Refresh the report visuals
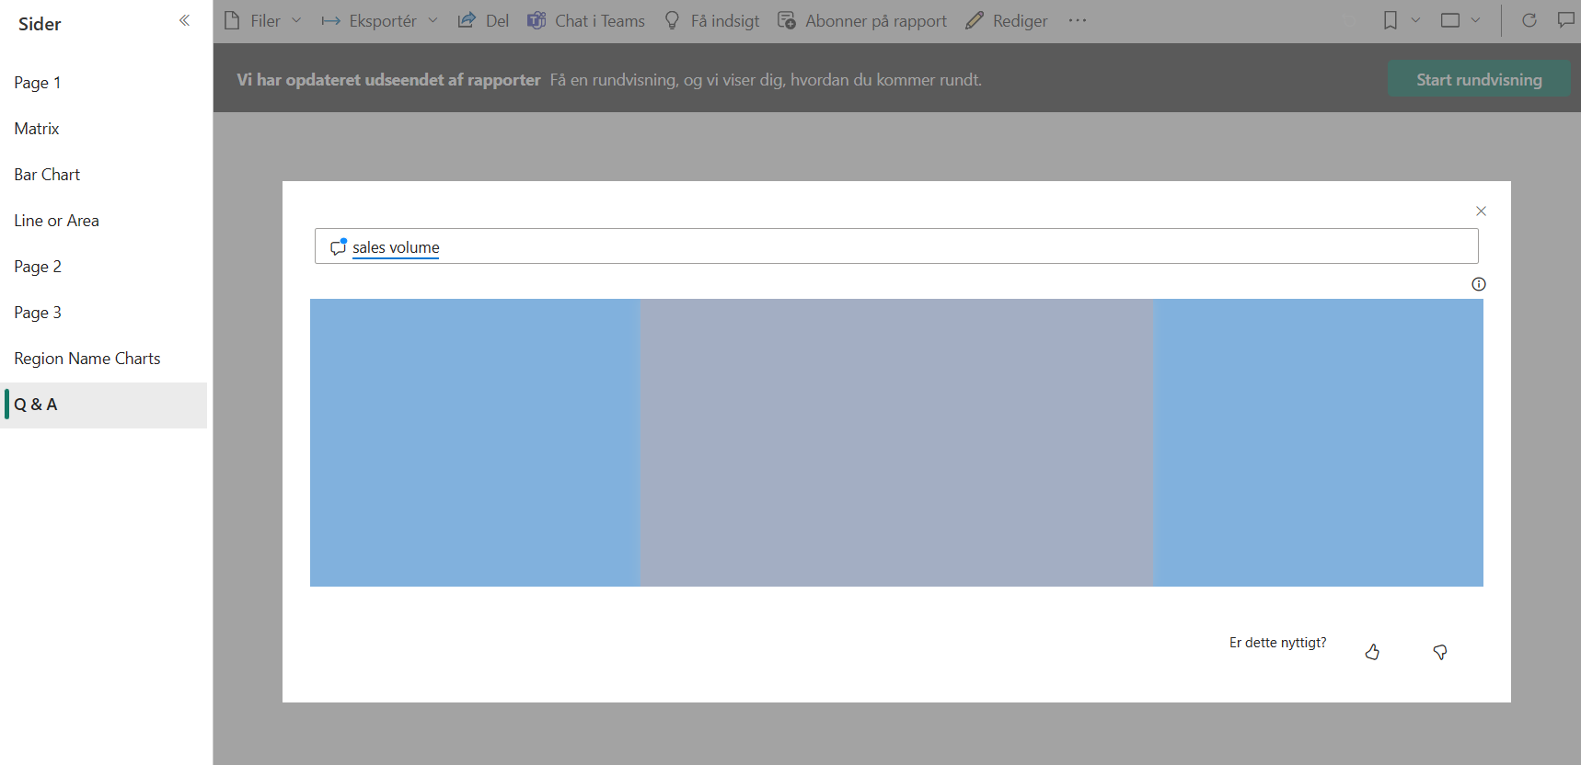Screen dimensions: 1581x765 pos(1529,20)
